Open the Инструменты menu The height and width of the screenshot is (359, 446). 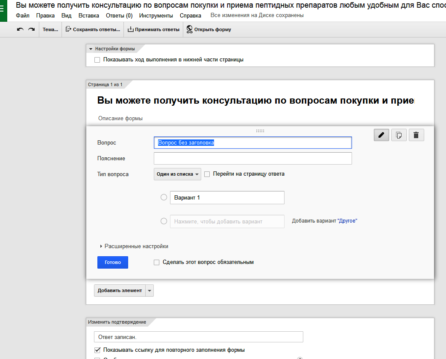156,16
